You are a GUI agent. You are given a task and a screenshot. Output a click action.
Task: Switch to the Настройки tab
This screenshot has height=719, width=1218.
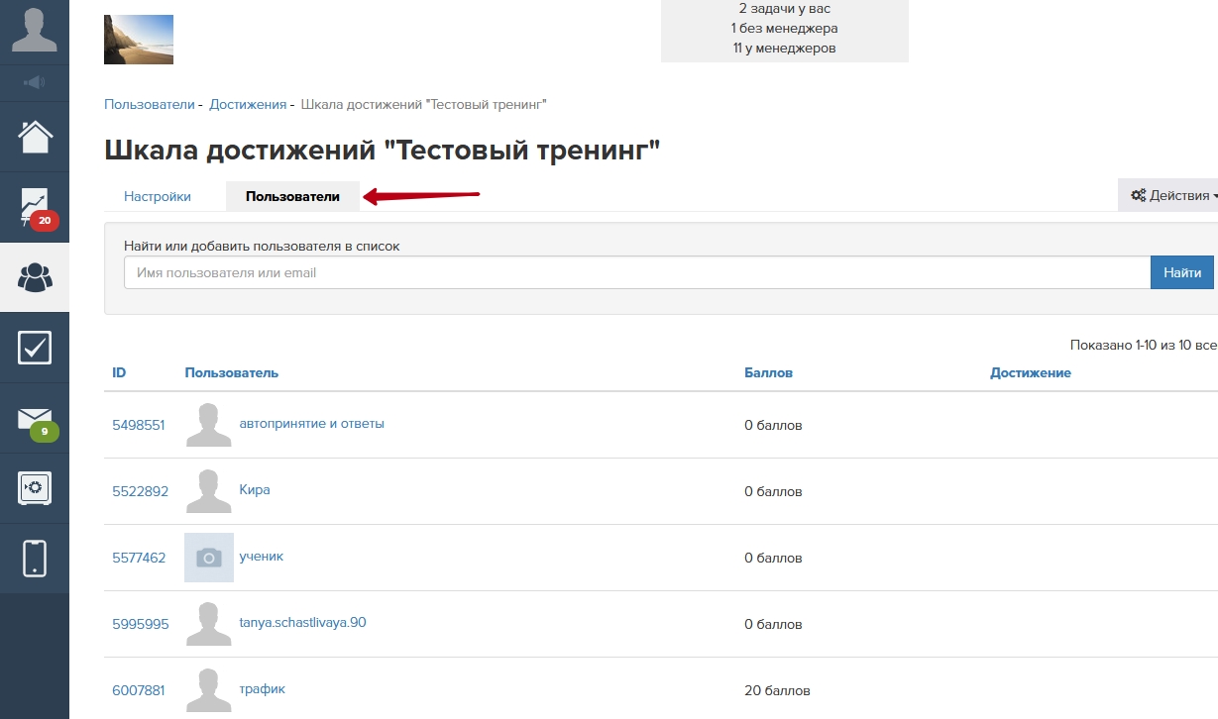click(x=158, y=196)
